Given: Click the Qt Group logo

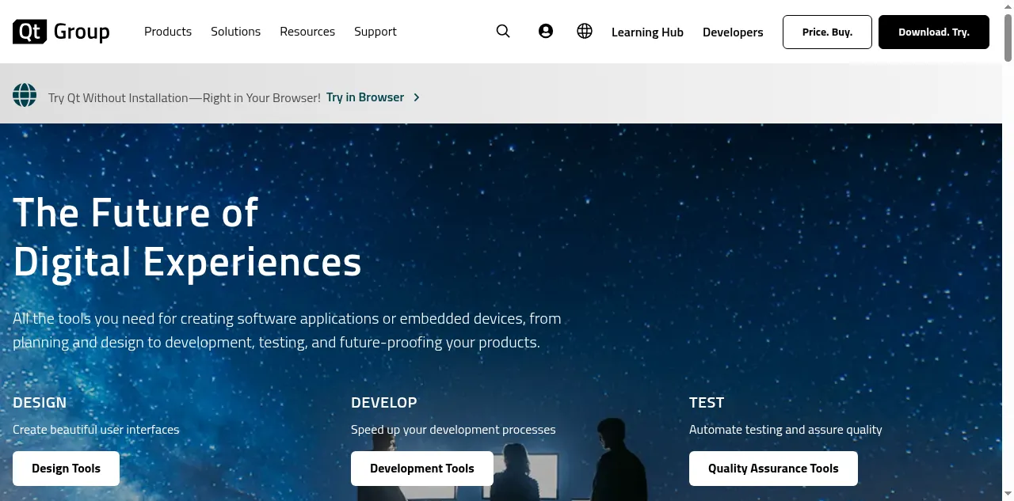Looking at the screenshot, I should [x=61, y=32].
